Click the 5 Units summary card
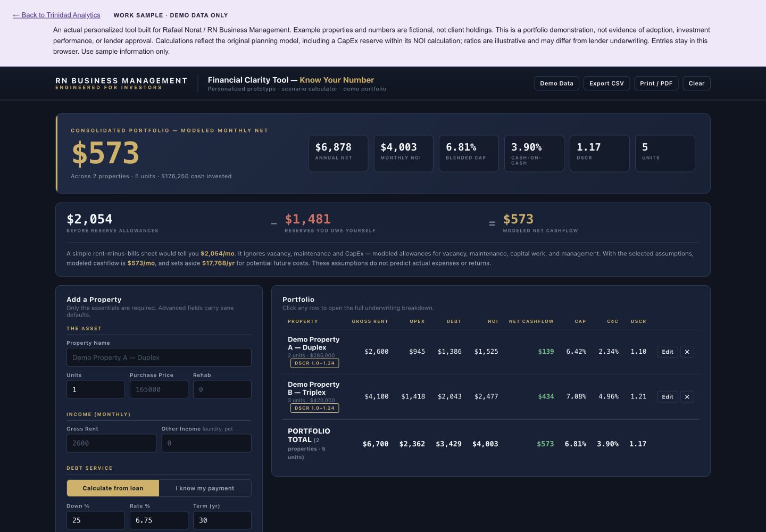This screenshot has height=532, width=766. coord(665,153)
